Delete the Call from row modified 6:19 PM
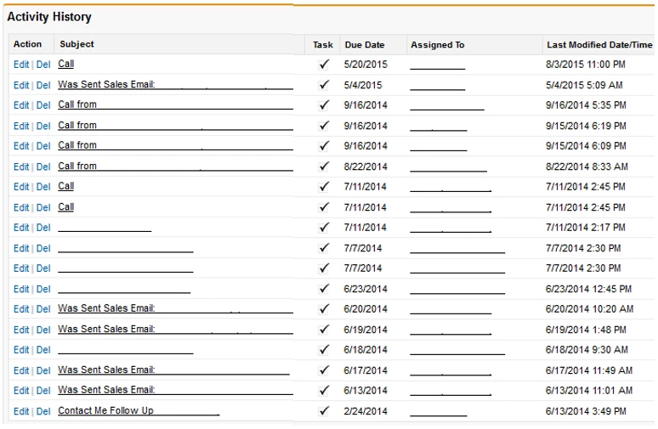 [x=43, y=126]
